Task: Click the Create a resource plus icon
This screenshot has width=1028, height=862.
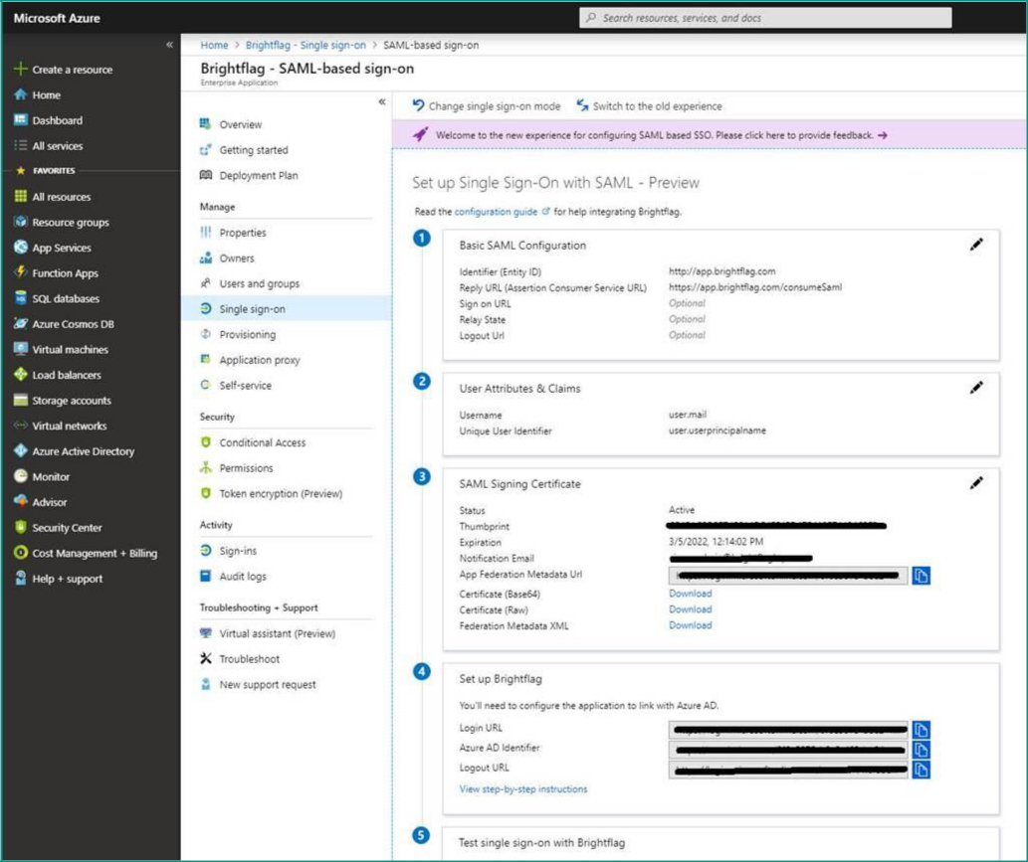Action: tap(20, 69)
